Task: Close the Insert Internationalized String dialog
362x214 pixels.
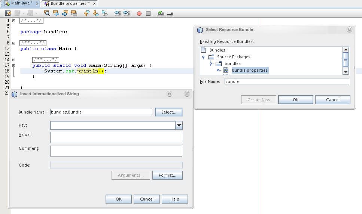Action: tap(187, 94)
